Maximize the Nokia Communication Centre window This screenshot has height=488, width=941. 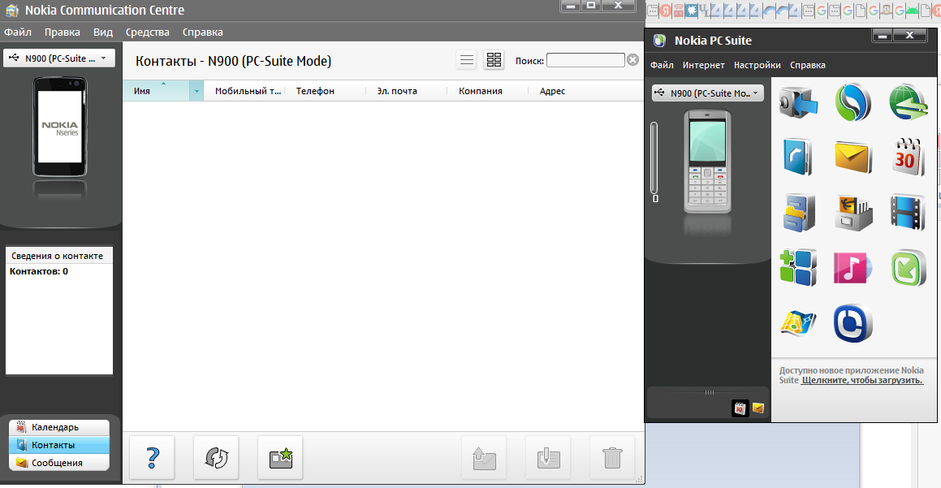click(591, 6)
